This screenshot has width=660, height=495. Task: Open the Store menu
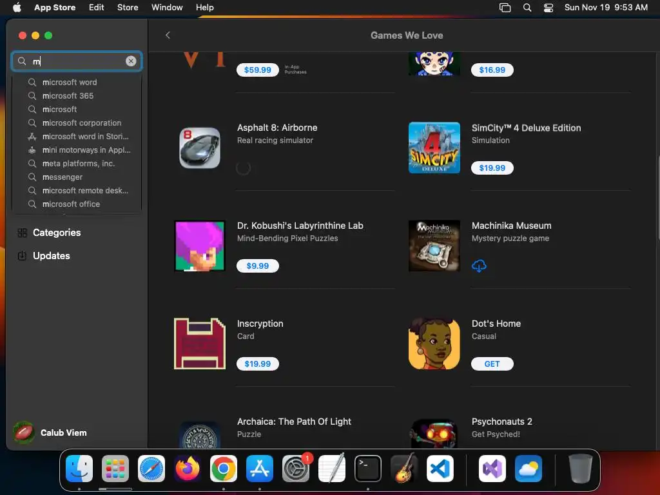[128, 7]
